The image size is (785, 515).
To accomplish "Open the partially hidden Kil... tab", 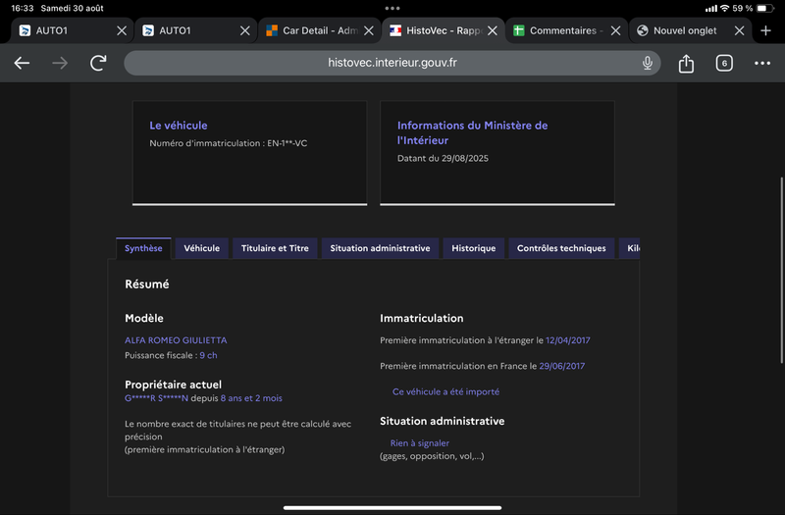I will (x=630, y=248).
